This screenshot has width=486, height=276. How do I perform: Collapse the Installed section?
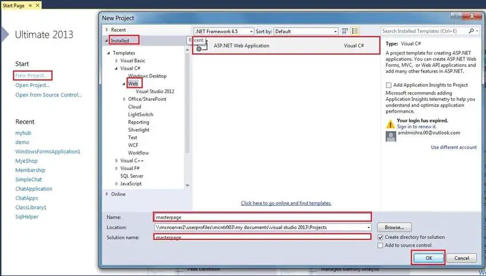[106, 41]
